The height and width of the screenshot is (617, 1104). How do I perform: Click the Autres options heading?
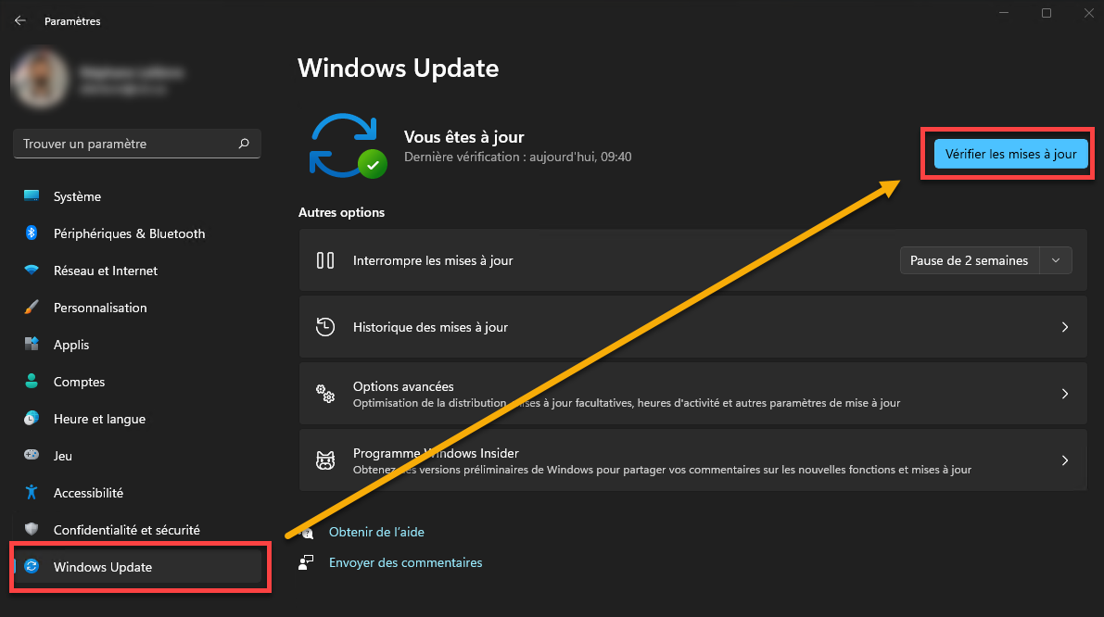[x=341, y=212]
